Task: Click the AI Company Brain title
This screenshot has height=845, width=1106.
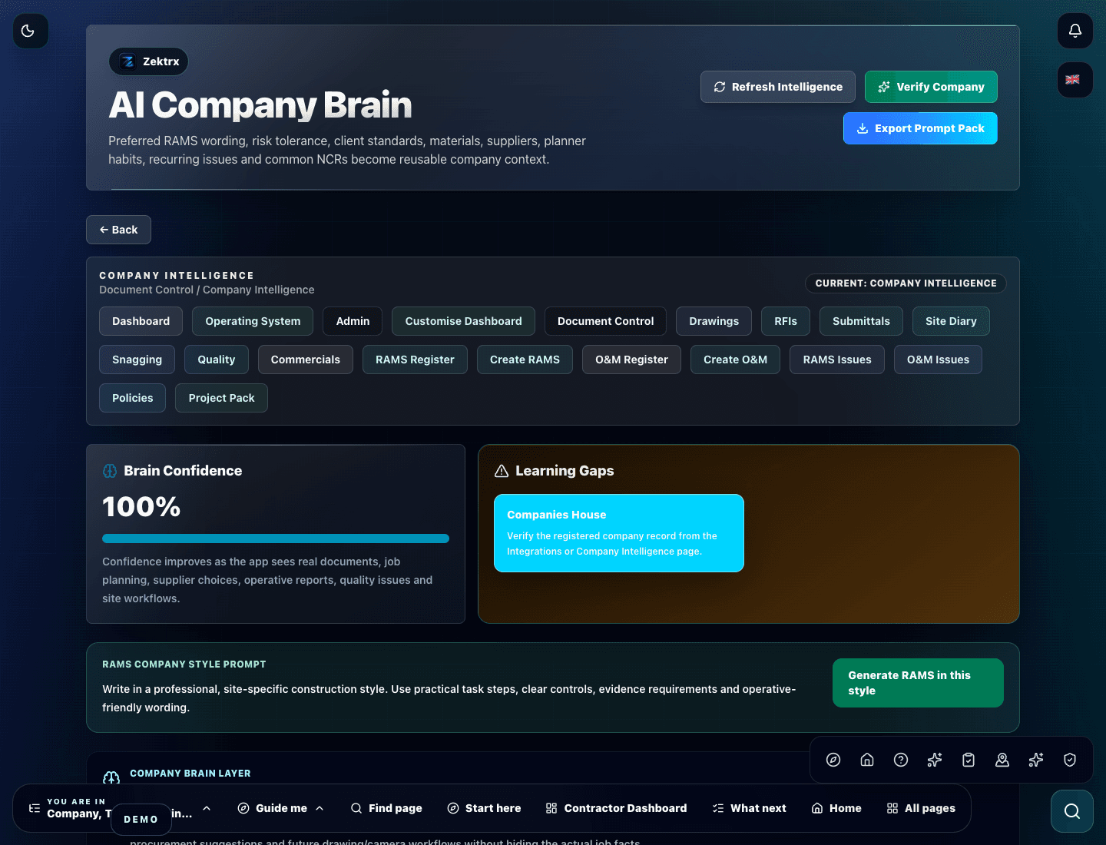Action: (260, 105)
